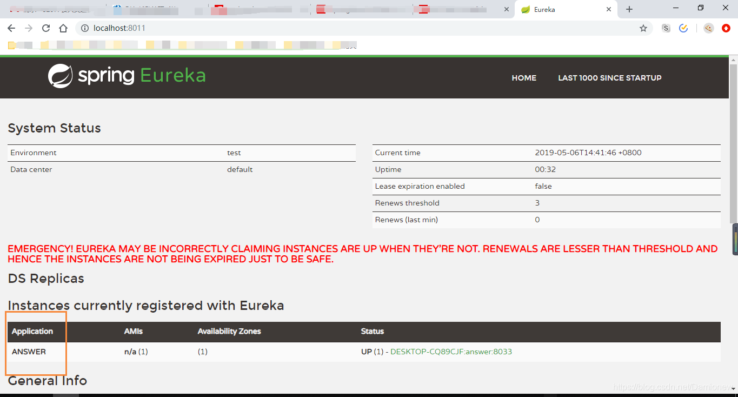Viewport: 738px width, 397px height.
Task: Click the S extension icon
Action: click(x=666, y=28)
